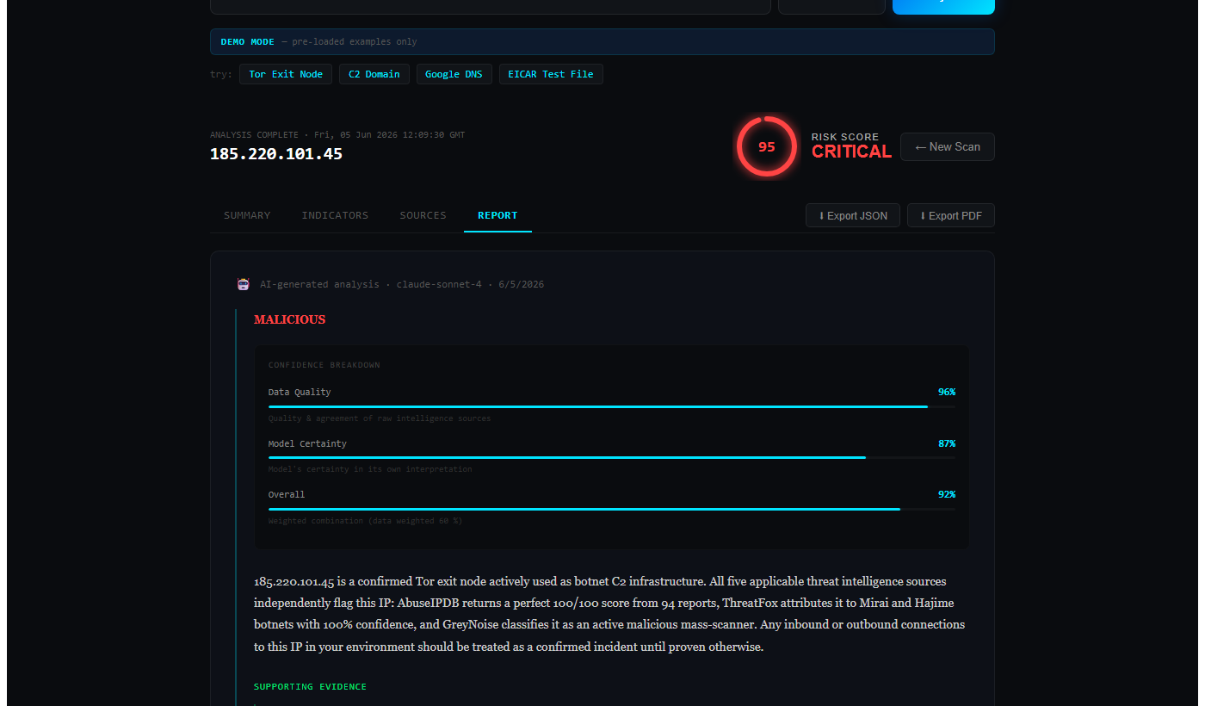The image size is (1205, 706).
Task: Click the Overall confidence progress bar
Action: tap(612, 509)
